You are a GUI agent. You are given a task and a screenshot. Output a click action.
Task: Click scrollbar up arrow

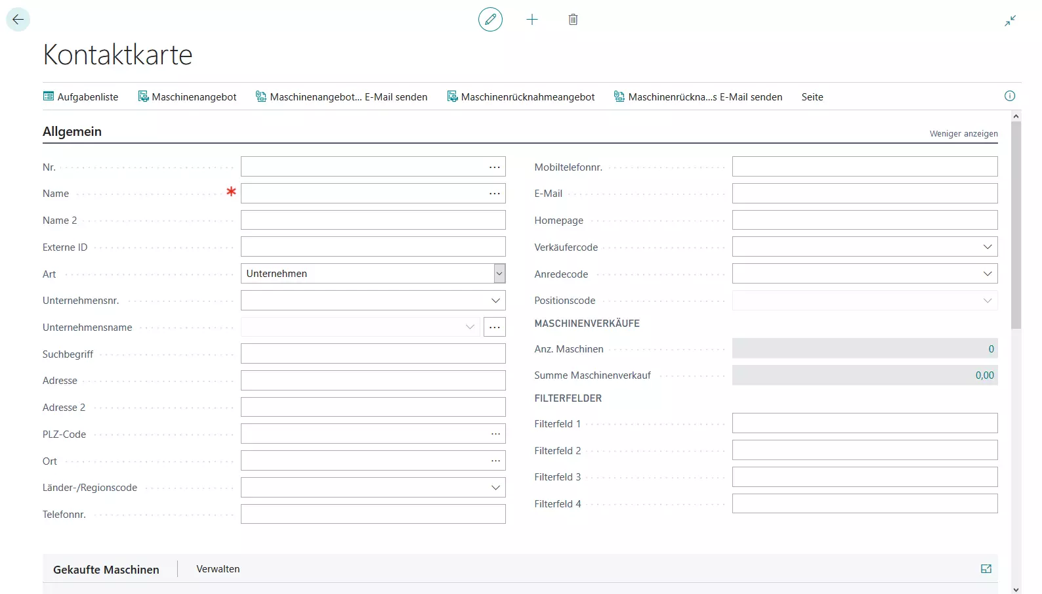click(x=1016, y=116)
